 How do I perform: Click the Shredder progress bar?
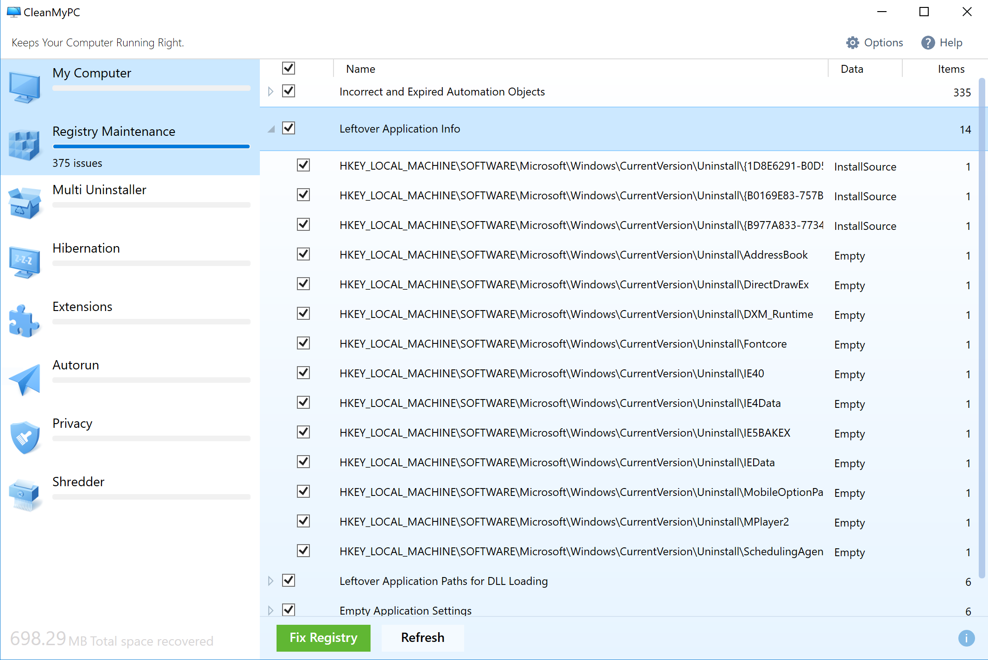[151, 497]
